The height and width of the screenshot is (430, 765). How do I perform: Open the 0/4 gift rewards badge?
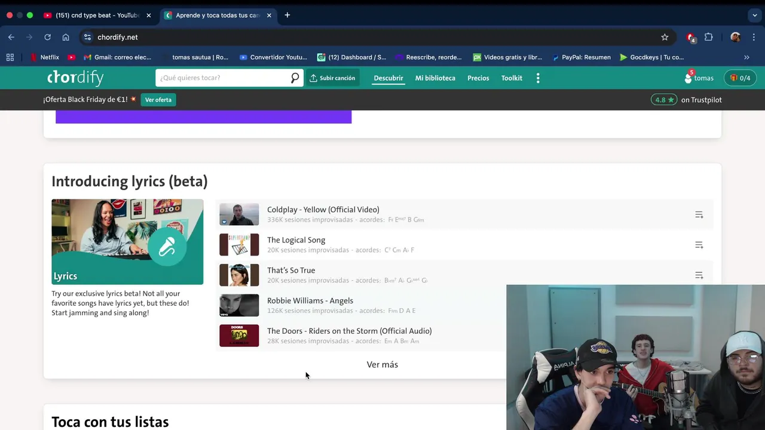coord(740,78)
